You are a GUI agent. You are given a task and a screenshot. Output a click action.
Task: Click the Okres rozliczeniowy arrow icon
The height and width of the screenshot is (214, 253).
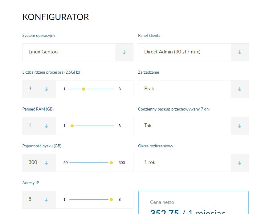pyautogui.click(x=240, y=163)
